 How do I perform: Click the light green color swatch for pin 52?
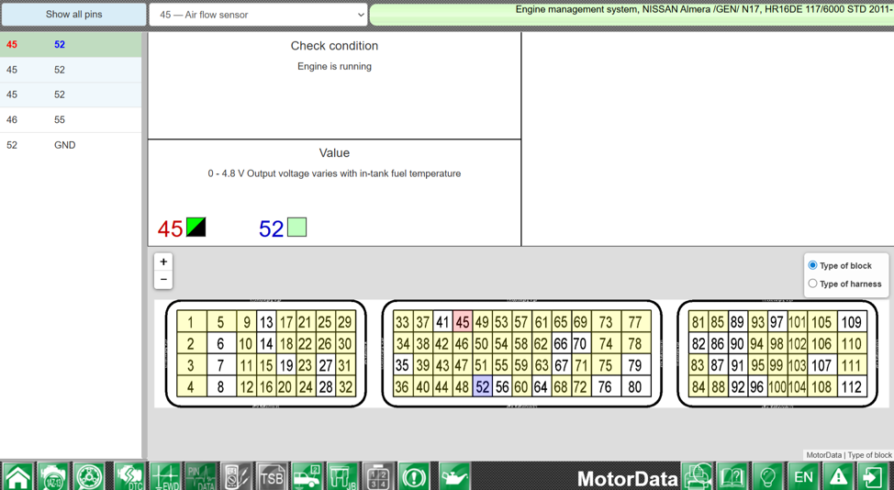[x=297, y=227]
